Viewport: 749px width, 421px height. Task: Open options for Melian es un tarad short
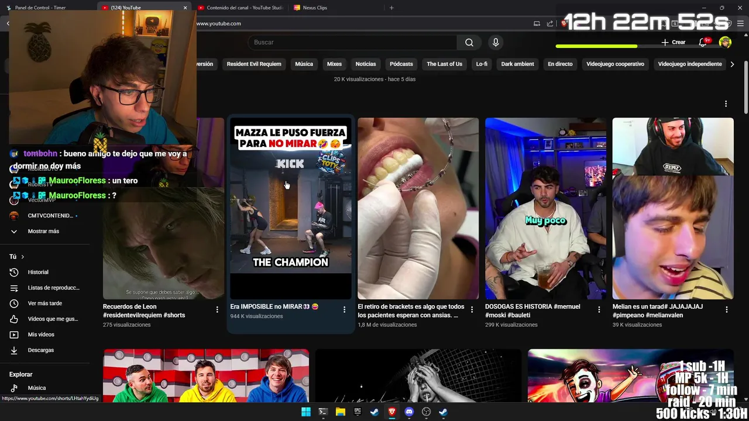(x=726, y=309)
